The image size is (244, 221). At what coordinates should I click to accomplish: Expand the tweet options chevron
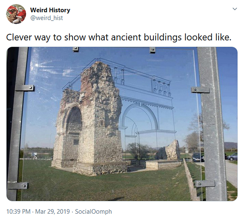235,9
